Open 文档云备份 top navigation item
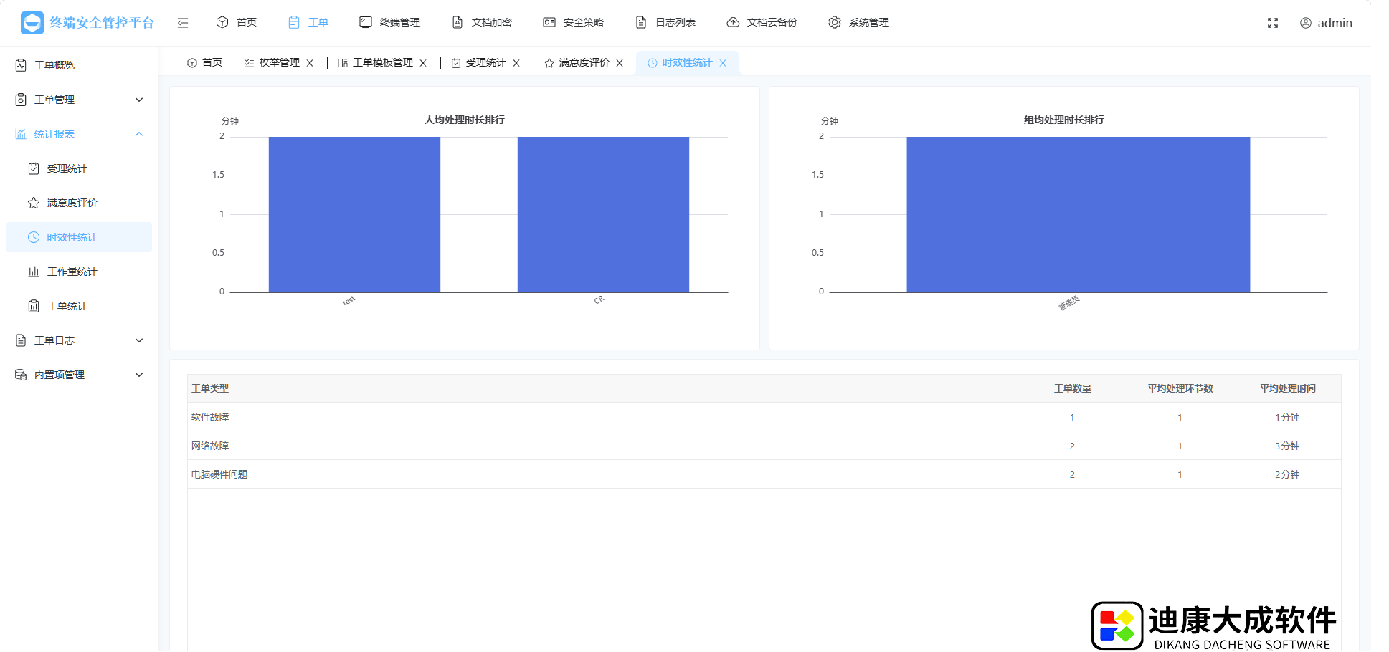The width and height of the screenshot is (1389, 652). coord(762,22)
